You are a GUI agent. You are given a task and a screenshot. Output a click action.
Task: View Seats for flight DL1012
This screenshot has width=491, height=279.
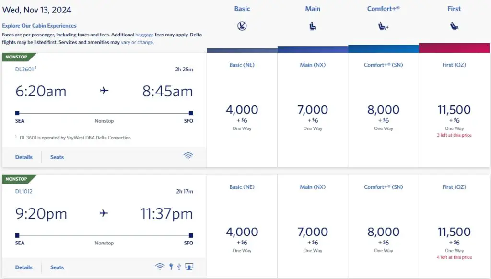[57, 267]
